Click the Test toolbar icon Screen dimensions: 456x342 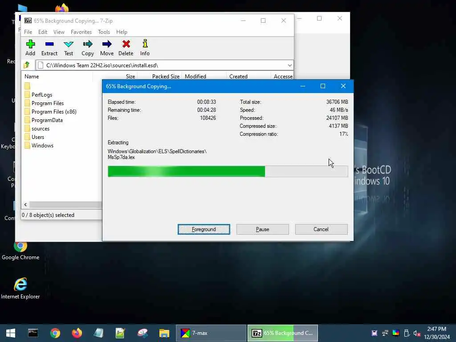(69, 48)
